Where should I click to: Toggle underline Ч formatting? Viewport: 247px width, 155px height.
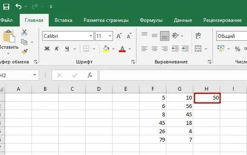click(x=67, y=49)
